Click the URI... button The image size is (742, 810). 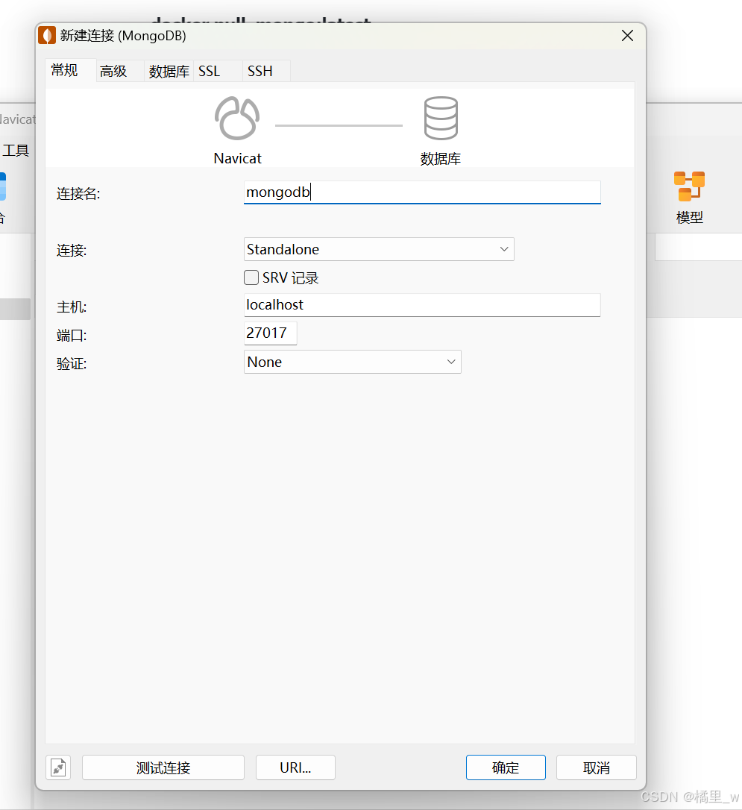pos(295,767)
